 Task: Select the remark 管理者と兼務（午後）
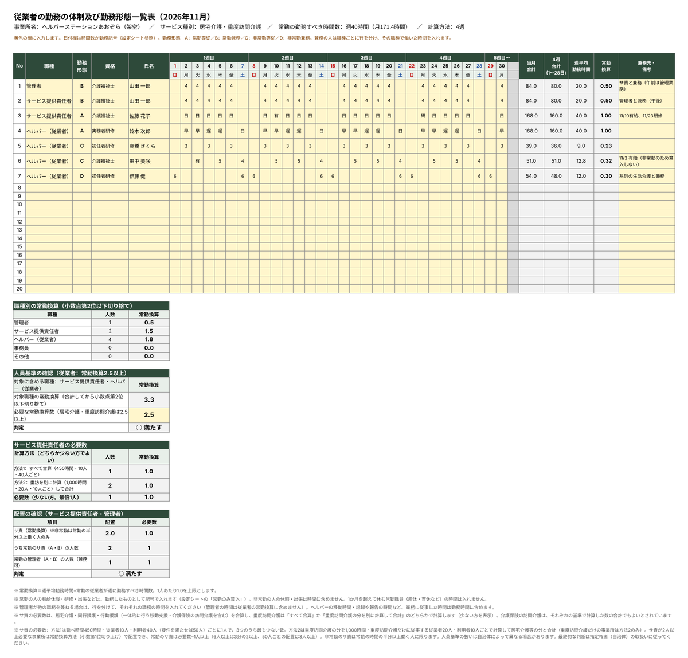(646, 101)
